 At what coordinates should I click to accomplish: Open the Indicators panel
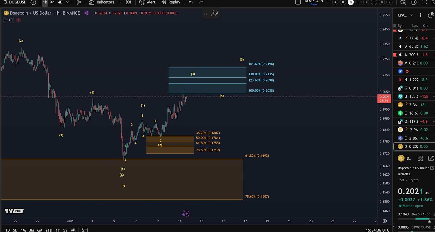click(102, 2)
